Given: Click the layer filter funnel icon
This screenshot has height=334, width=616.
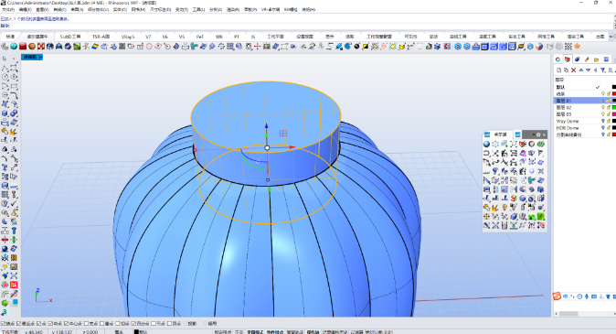Looking at the screenshot, I should coord(603,70).
